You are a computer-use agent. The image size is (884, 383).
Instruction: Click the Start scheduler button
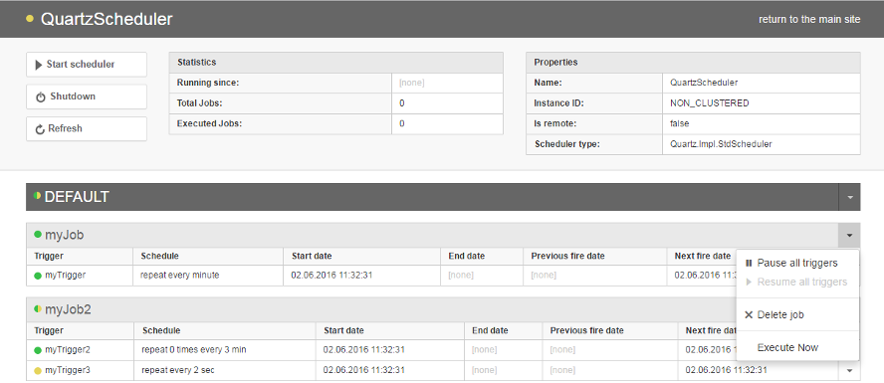point(87,65)
